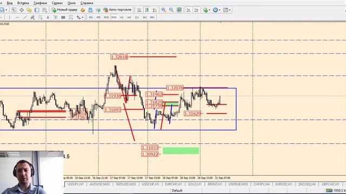The height and width of the screenshot is (194, 346).
Task: Click the Default profile status entry
Action: click(177, 190)
